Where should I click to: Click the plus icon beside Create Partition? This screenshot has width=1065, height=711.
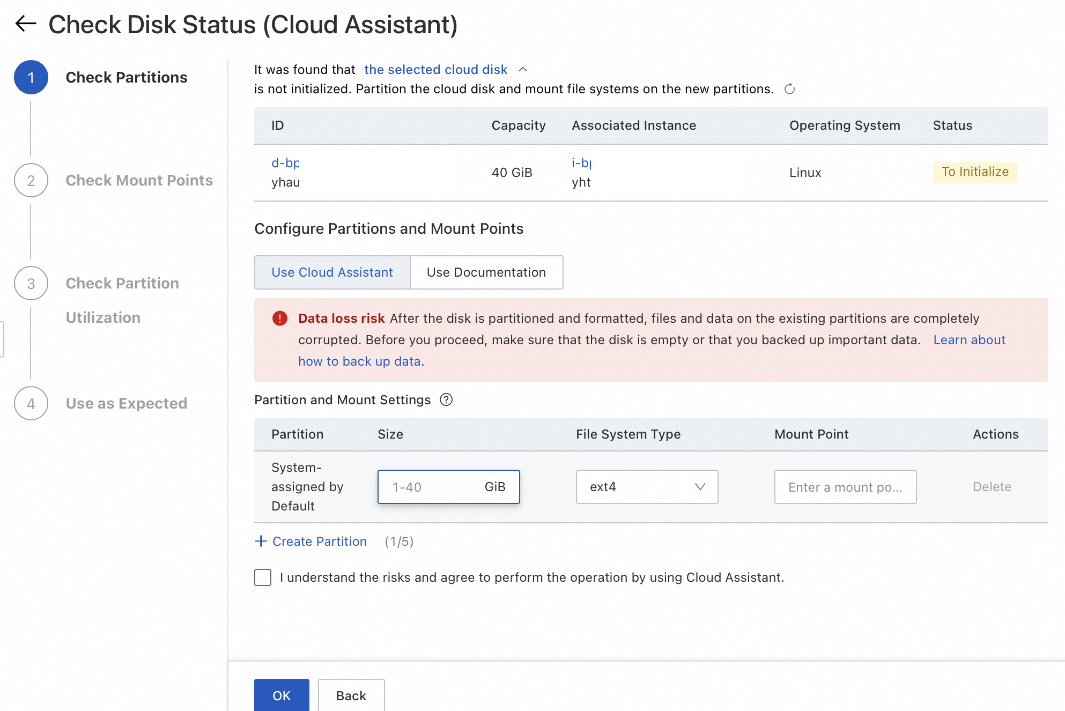click(x=261, y=541)
